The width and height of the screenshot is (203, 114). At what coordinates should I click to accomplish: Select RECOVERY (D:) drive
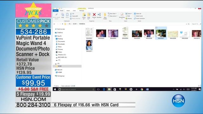point(61,57)
